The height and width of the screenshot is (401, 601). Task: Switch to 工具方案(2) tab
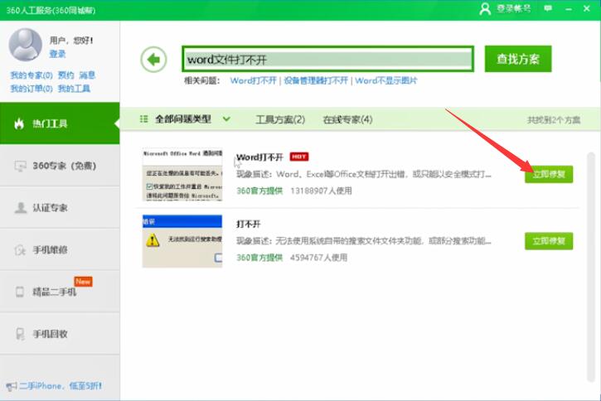click(280, 119)
